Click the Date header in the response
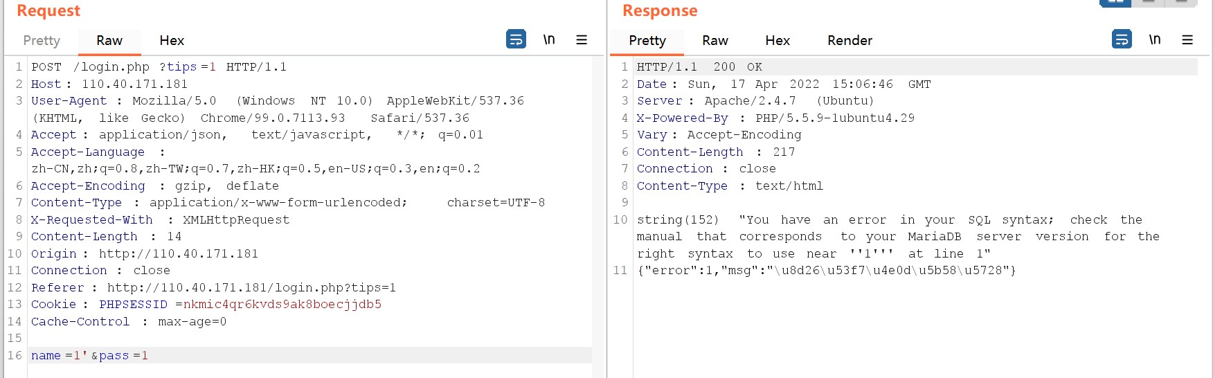Image resolution: width=1213 pixels, height=378 pixels. pyautogui.click(x=652, y=84)
